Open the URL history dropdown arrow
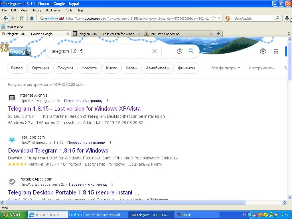 tap(219, 18)
